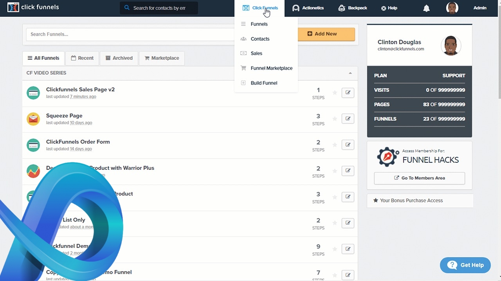Click ClickFunnels Order Form card icon
The height and width of the screenshot is (281, 501).
pyautogui.click(x=33, y=145)
